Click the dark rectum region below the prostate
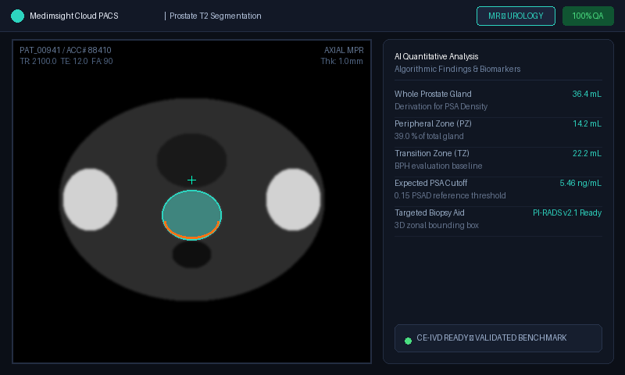 [191, 254]
